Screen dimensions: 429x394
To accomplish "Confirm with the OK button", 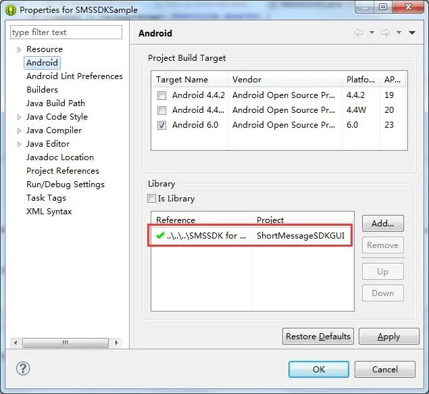I will 319,370.
